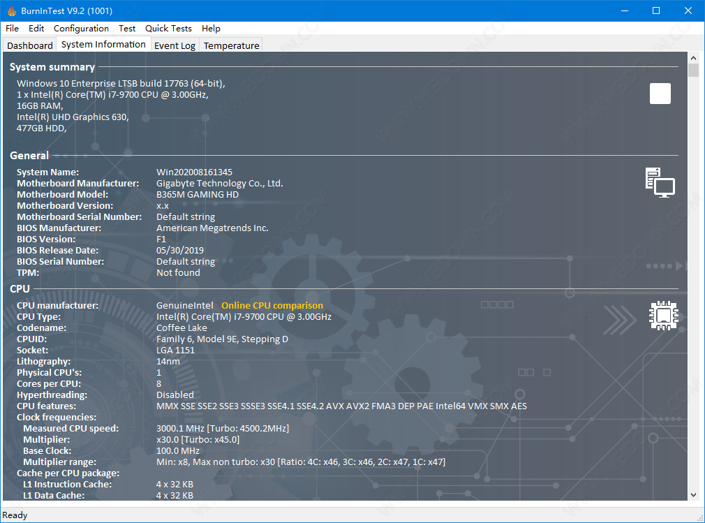The height and width of the screenshot is (523, 705).
Task: Click the scrollbar down arrow
Action: tap(693, 494)
